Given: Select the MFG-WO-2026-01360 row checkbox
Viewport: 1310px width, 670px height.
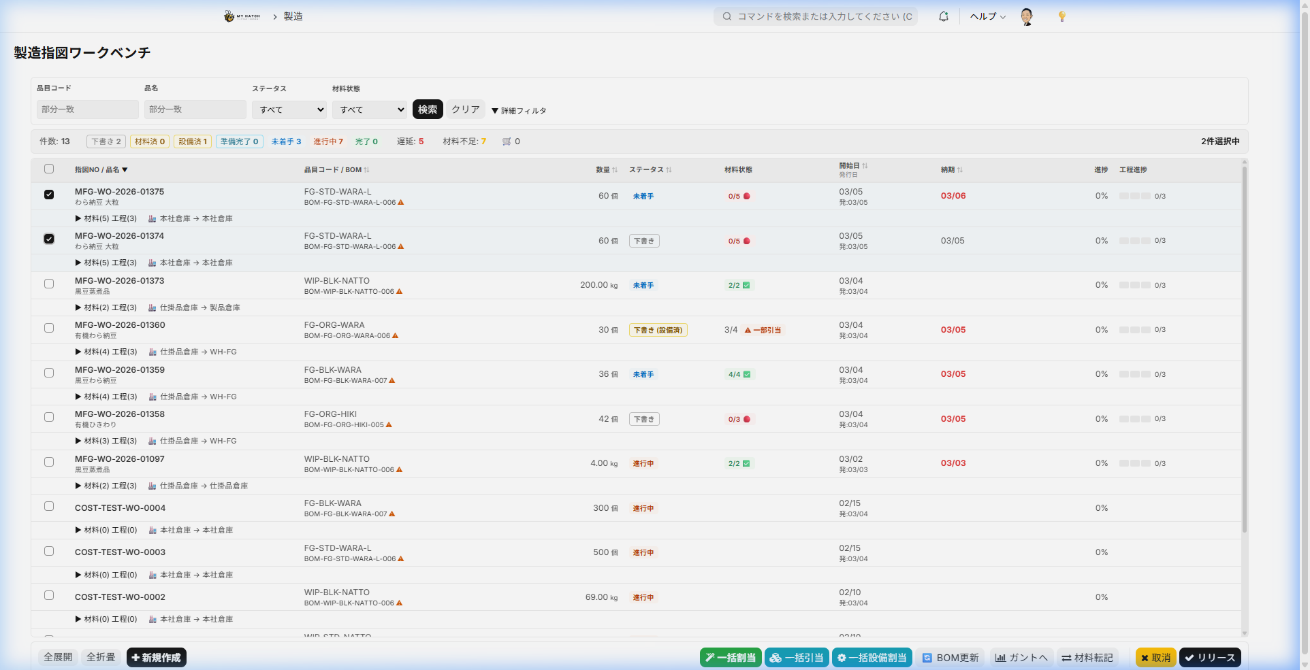Looking at the screenshot, I should (x=49, y=328).
